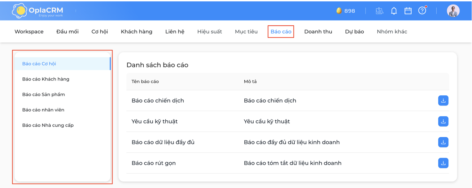Screen dimensions: 472x188
Task: Click the 898 coin balance
Action: pyautogui.click(x=349, y=11)
